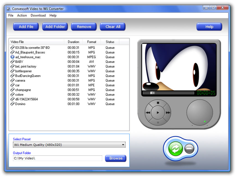Click the app icon in the title bar
Image resolution: width=236 pixels, height=177 pixels.
(x=9, y=9)
